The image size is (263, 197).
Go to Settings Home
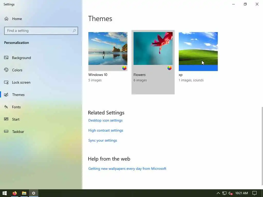click(13, 19)
